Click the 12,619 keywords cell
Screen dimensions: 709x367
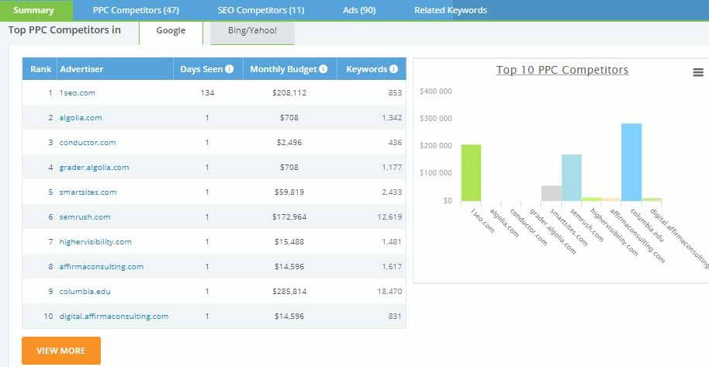[x=389, y=217]
